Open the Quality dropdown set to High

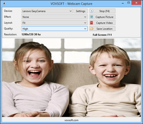[54, 29]
